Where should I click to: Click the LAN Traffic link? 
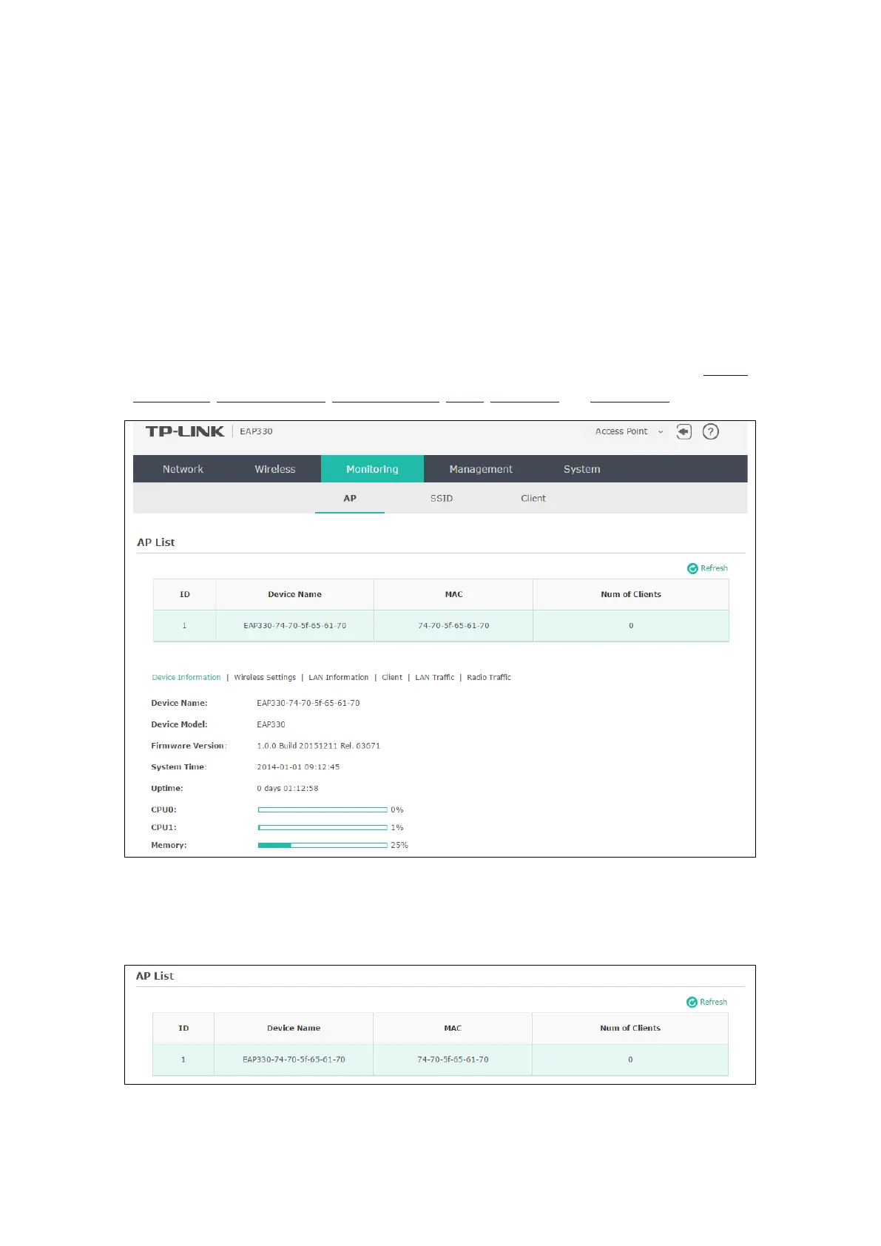[x=435, y=677]
